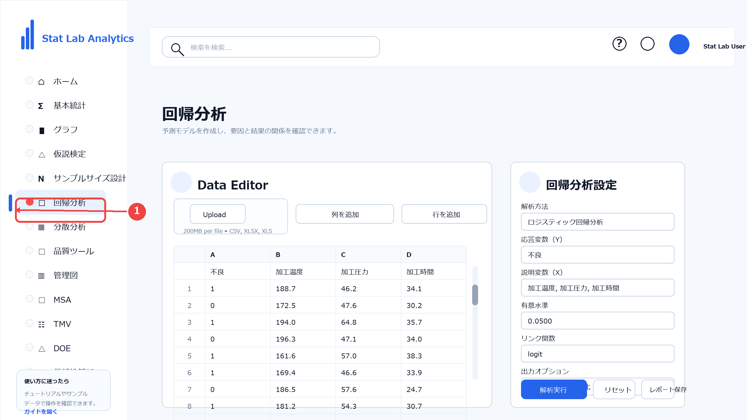Screen dimensions: 747x420
Task: Click the Stat Lab User name
Action: tap(724, 46)
